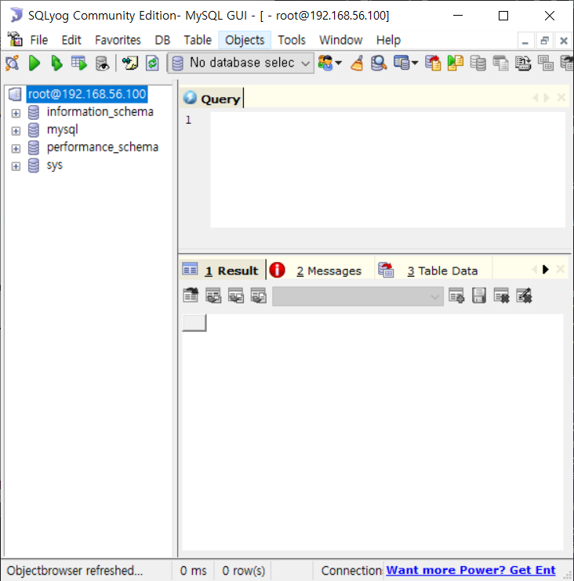Switch to the Query tab
The height and width of the screenshot is (581, 574).
[212, 99]
